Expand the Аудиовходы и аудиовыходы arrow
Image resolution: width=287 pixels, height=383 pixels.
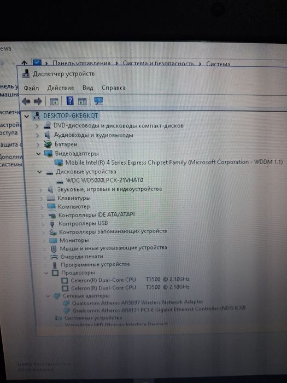coord(37,135)
